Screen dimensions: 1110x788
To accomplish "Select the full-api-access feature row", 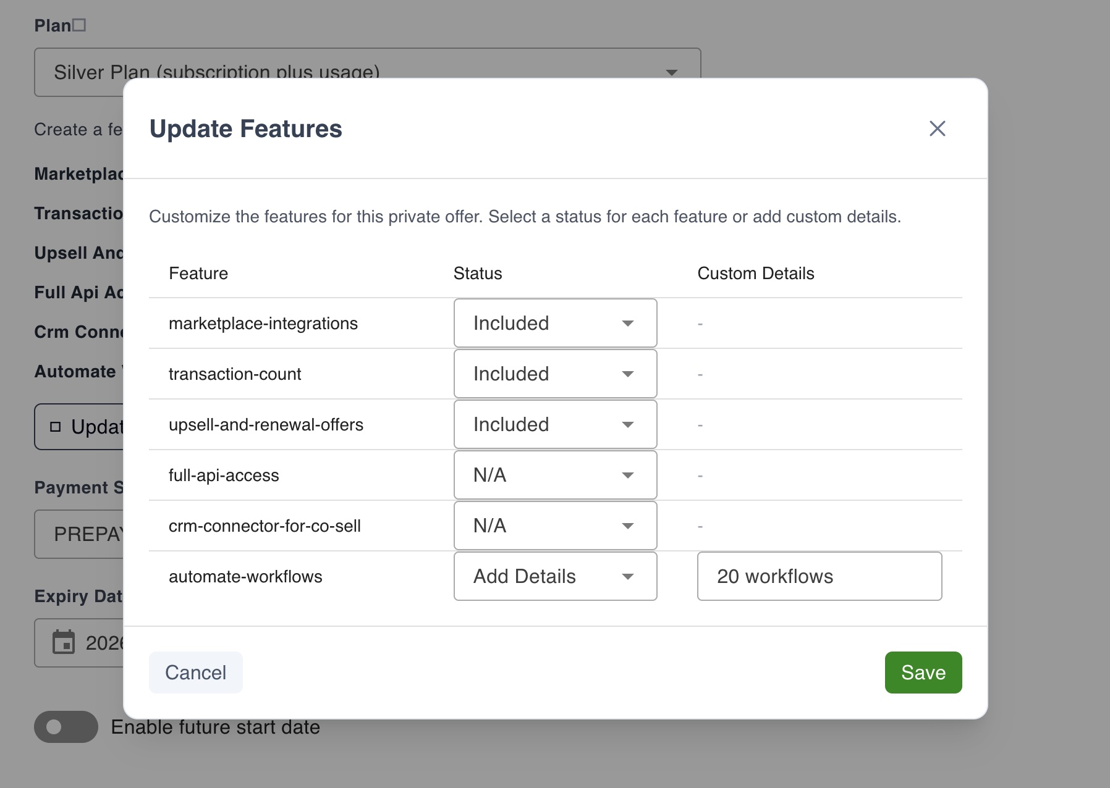I will point(224,475).
